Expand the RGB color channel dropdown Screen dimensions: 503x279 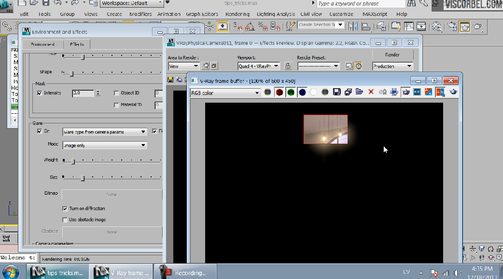(x=225, y=93)
